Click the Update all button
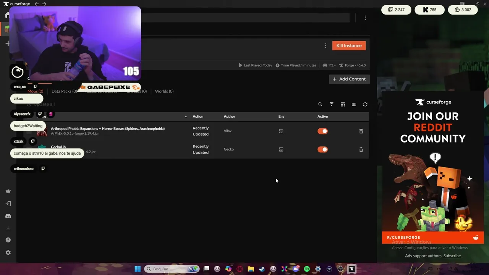Screen dimensions: 489x275 pyautogui.click(x=41, y=104)
